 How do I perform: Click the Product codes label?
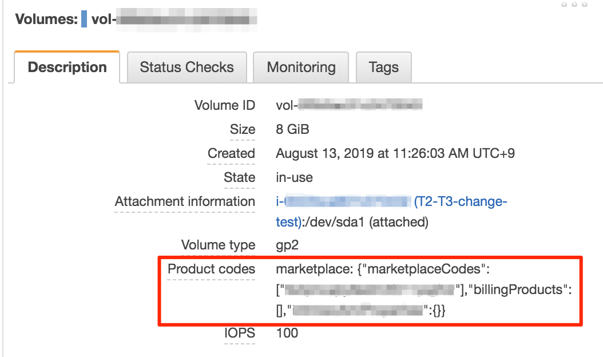click(211, 269)
